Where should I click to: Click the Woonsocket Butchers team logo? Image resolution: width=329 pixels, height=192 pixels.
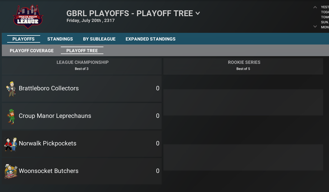click(x=11, y=171)
